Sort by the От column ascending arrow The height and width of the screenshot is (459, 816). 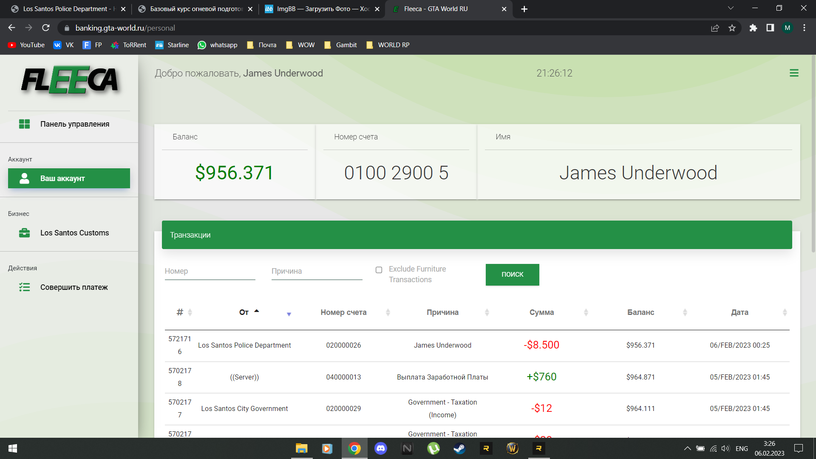[x=257, y=311]
